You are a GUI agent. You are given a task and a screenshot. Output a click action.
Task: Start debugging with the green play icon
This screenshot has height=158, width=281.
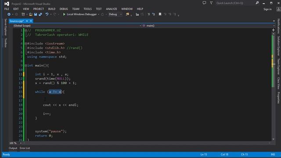[x=64, y=14]
